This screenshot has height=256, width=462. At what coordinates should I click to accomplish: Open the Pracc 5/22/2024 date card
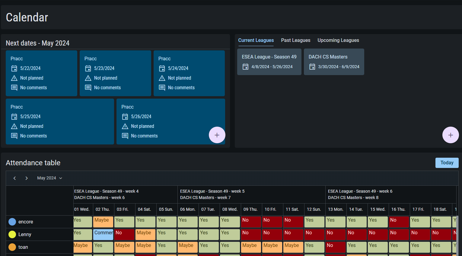tap(41, 73)
